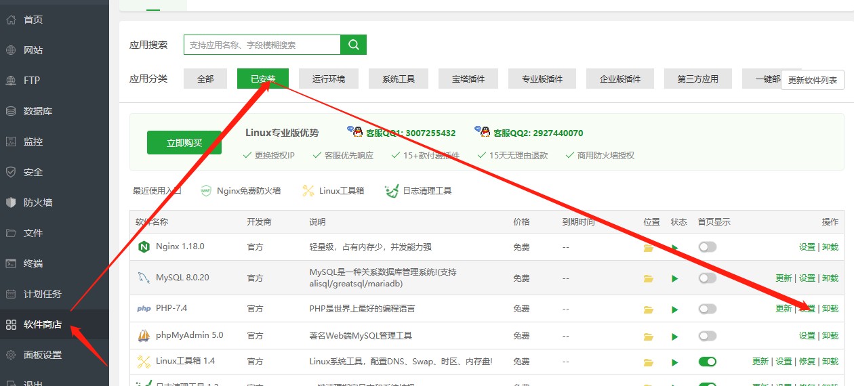Click the MySQL 8.0.20 software name

(182, 278)
